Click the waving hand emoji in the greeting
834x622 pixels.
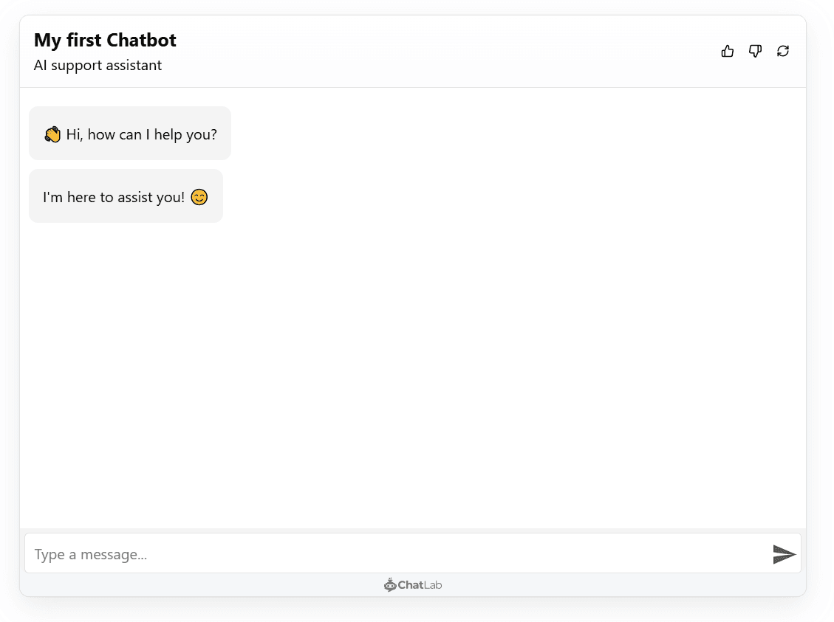coord(52,134)
